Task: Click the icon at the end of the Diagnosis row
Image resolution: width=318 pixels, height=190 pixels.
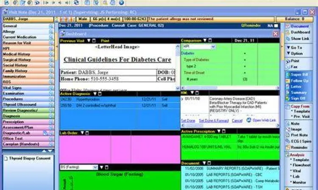Action: coord(51,116)
